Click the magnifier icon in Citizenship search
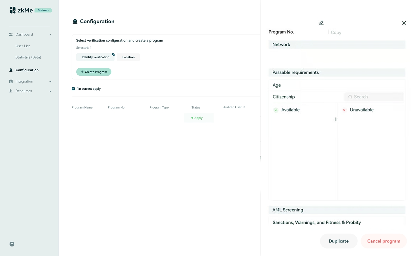Viewport: 411px width, 256px height. click(x=350, y=97)
